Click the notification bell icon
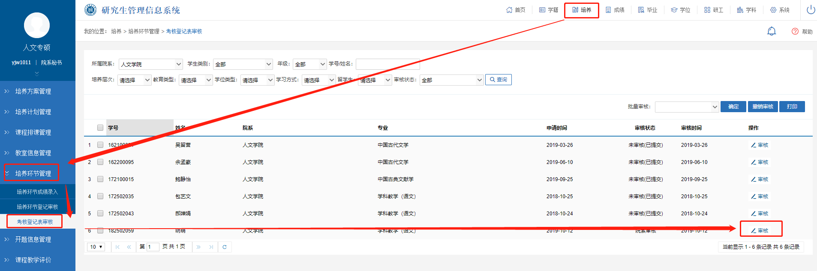Screen dimensions: 817x271 coord(771,31)
